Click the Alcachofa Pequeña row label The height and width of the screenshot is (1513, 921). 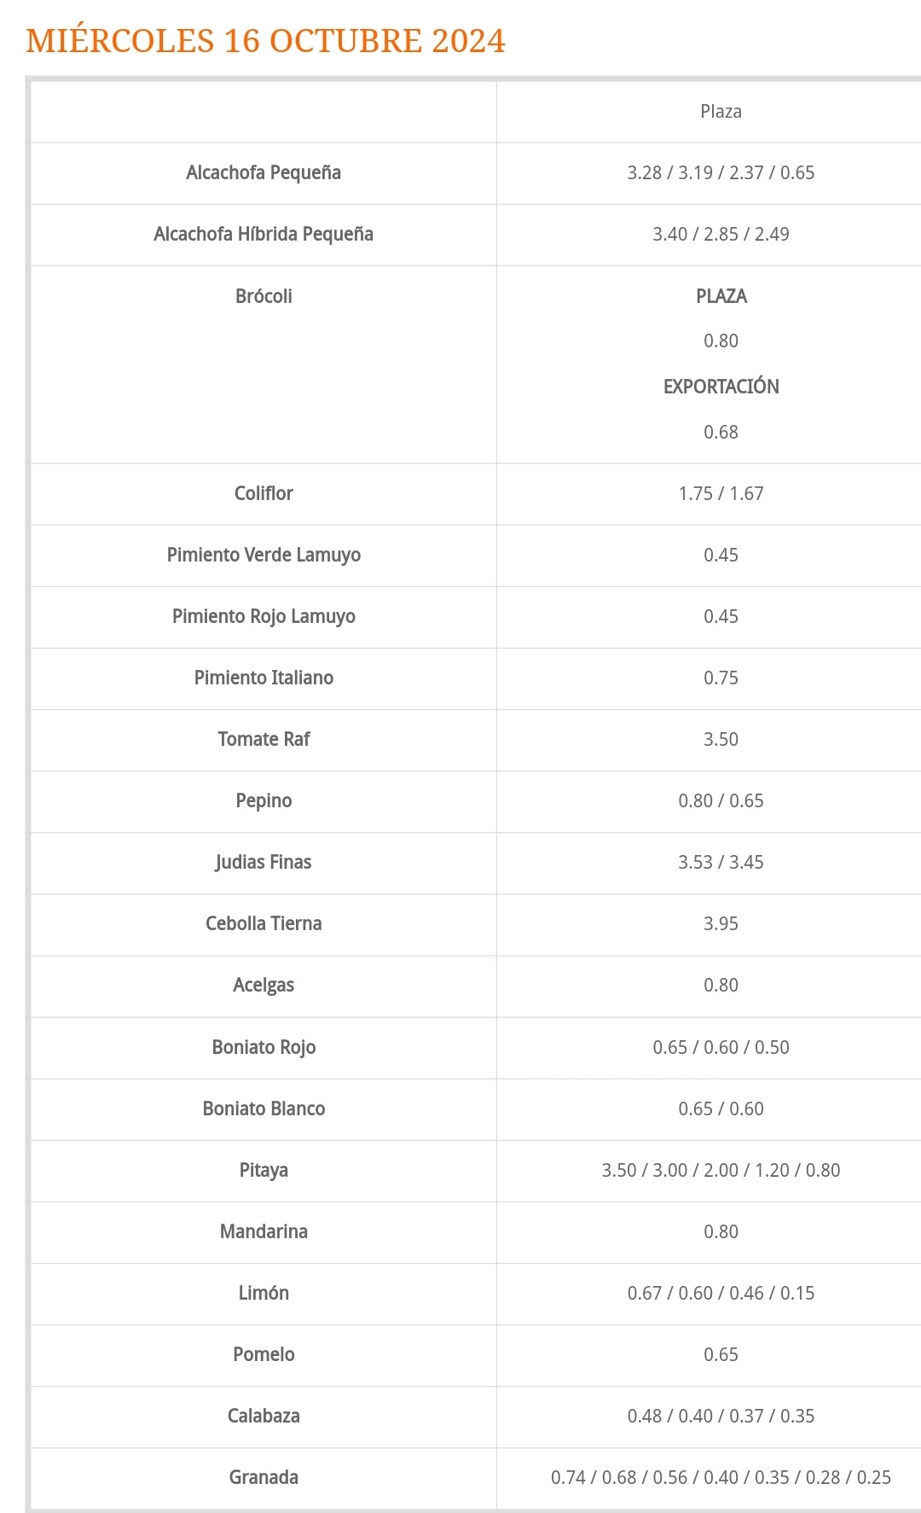point(264,172)
